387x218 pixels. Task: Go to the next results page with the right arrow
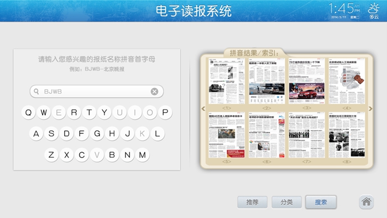pos(370,108)
